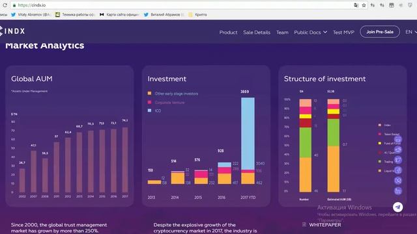
Task: Reload the page with the refresh icon
Action: click(5, 5)
